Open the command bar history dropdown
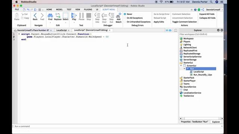239x134 pixels. coord(222,126)
